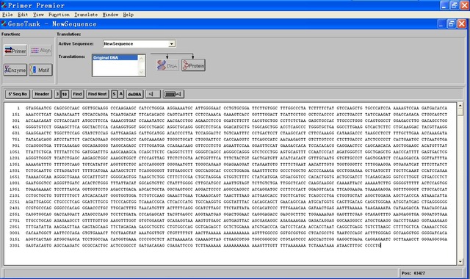Toggle grouping by 10 bases

click(65, 94)
